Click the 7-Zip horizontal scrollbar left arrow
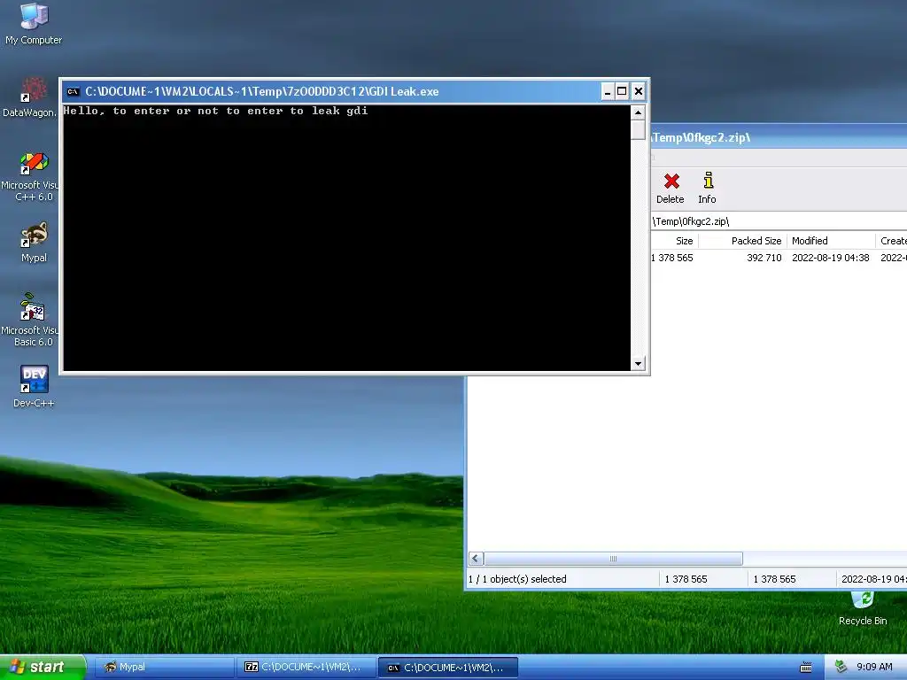The image size is (907, 680). (x=476, y=559)
